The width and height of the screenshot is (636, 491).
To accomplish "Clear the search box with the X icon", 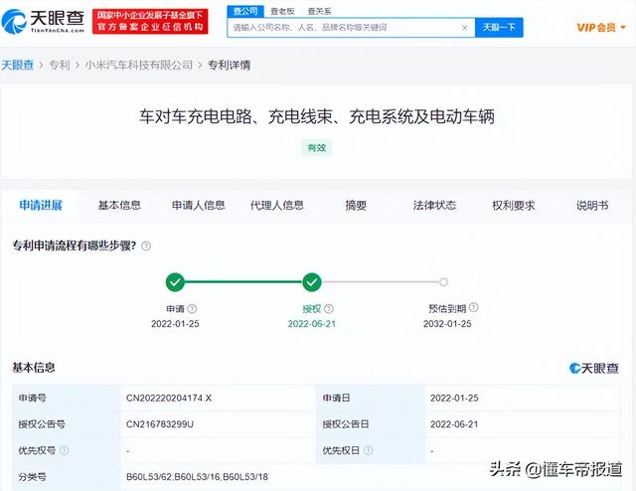I will point(464,28).
